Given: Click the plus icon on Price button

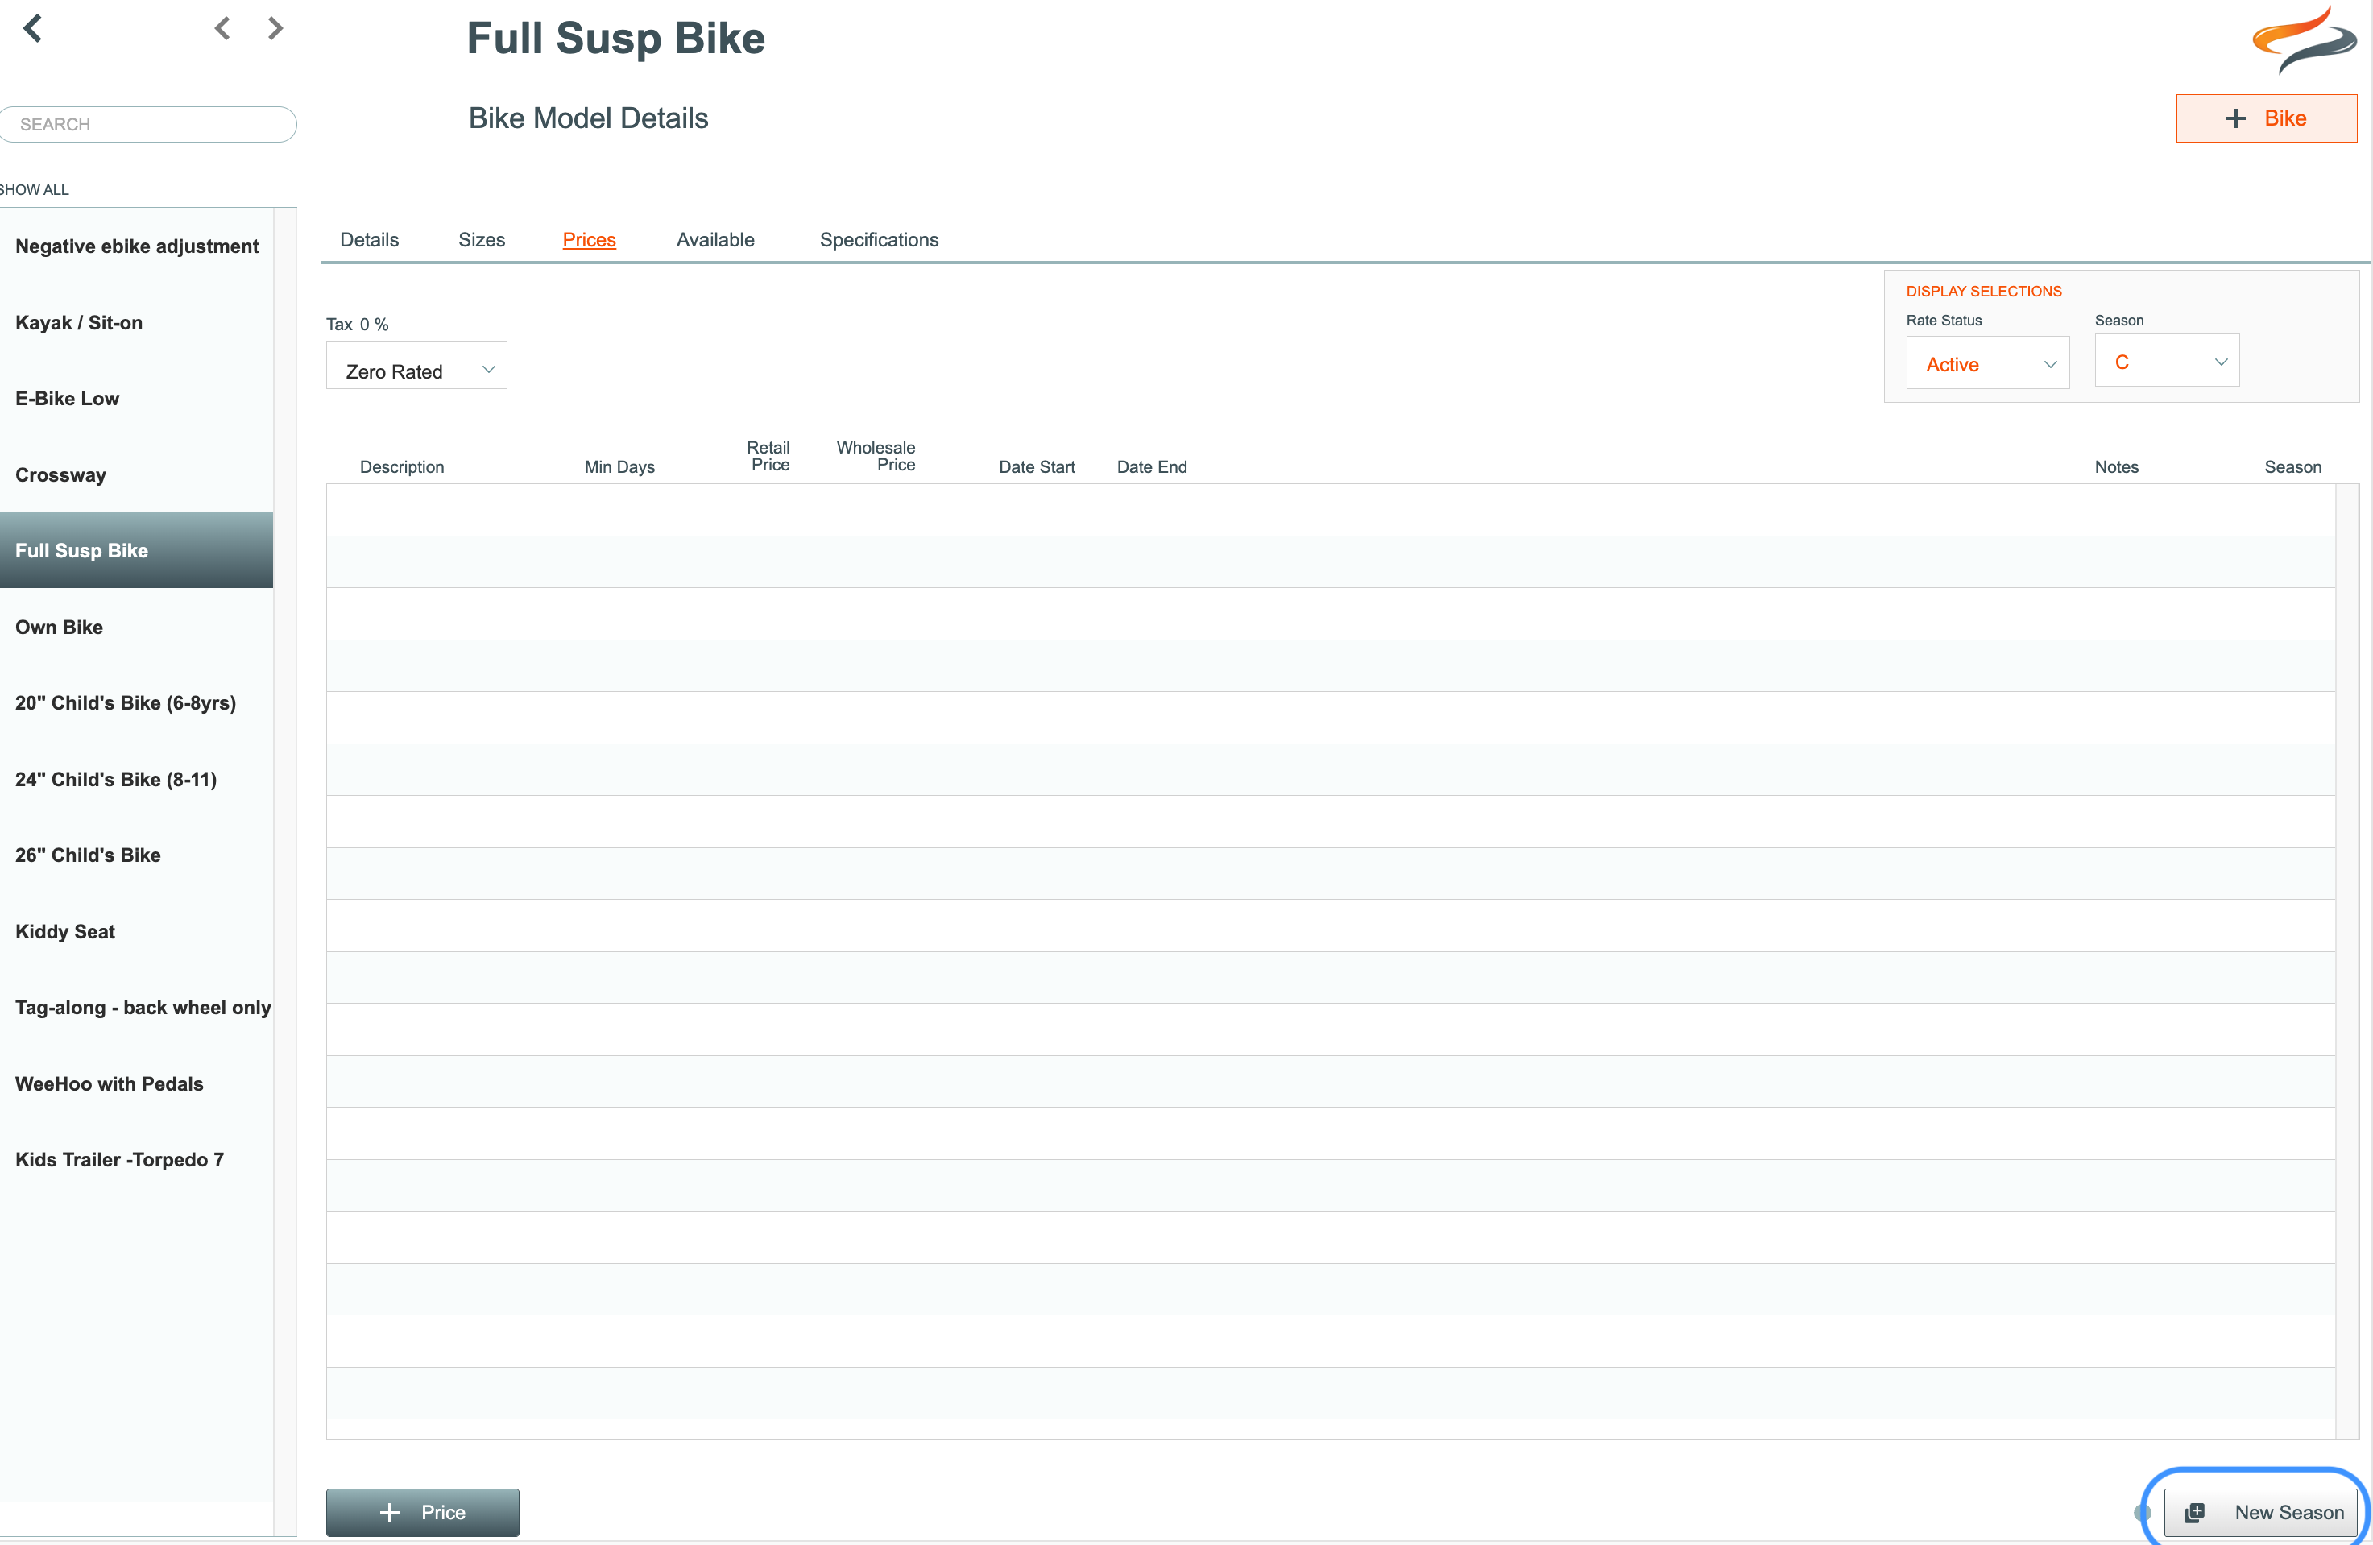Looking at the screenshot, I should point(390,1512).
